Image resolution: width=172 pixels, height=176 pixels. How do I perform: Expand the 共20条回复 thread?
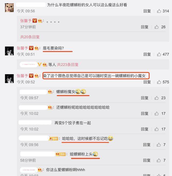tap(30, 37)
